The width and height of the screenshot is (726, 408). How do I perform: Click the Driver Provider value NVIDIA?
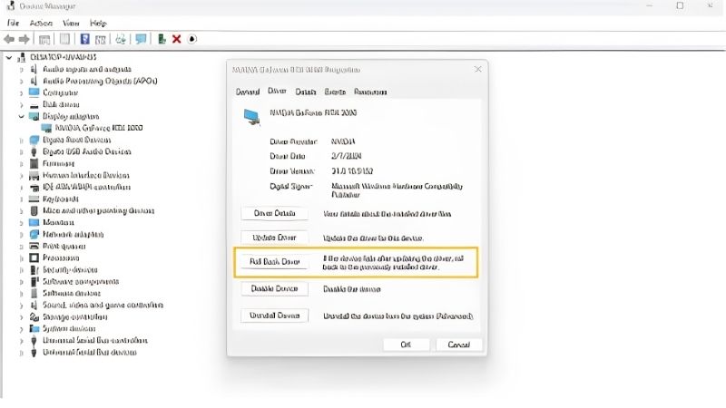[344, 141]
